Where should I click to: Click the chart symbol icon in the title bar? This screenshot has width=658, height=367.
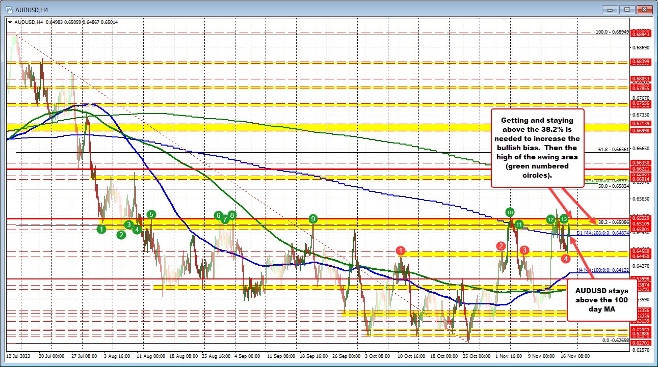tap(10, 9)
